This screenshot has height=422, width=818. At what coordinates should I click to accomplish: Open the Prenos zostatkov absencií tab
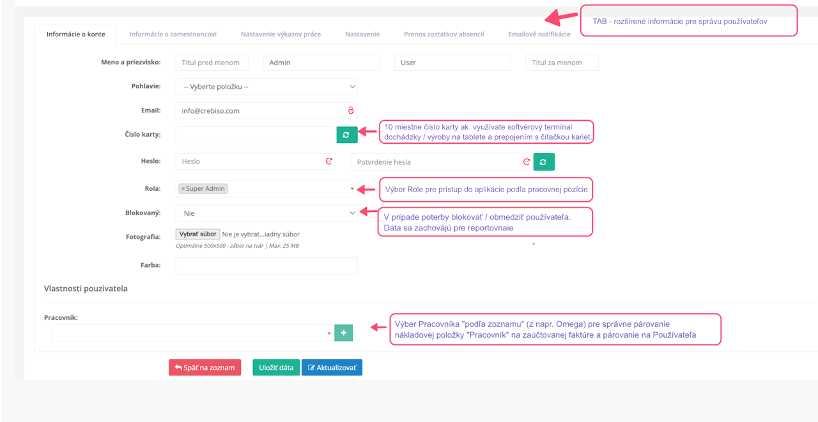[x=444, y=34]
